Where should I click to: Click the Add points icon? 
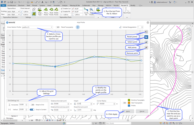click(x=146, y=42)
